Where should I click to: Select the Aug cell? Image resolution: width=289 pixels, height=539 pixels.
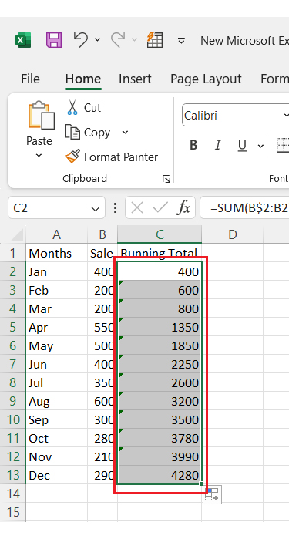click(57, 402)
